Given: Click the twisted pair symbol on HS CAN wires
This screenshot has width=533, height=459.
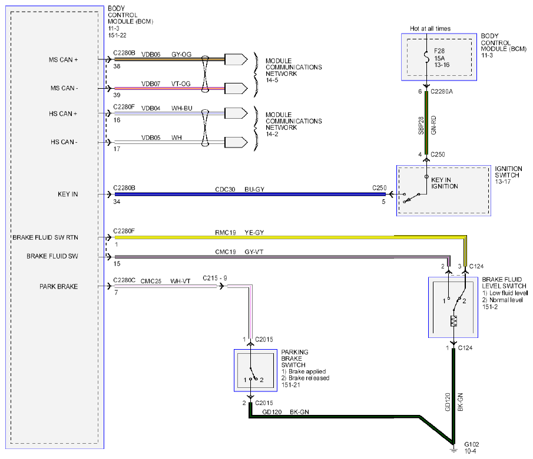Looking at the screenshot, I should coord(205,128).
